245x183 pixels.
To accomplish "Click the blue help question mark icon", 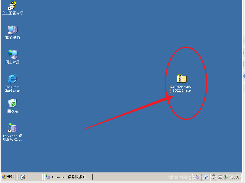I will 206,177.
